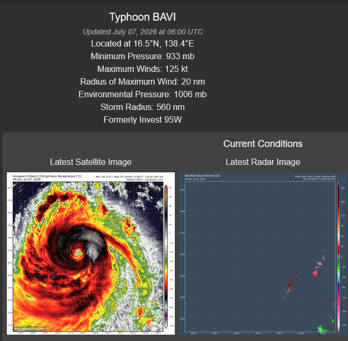The image size is (348, 341).
Task: Click the satellite brightness temperature colorbar
Action: tap(166, 256)
